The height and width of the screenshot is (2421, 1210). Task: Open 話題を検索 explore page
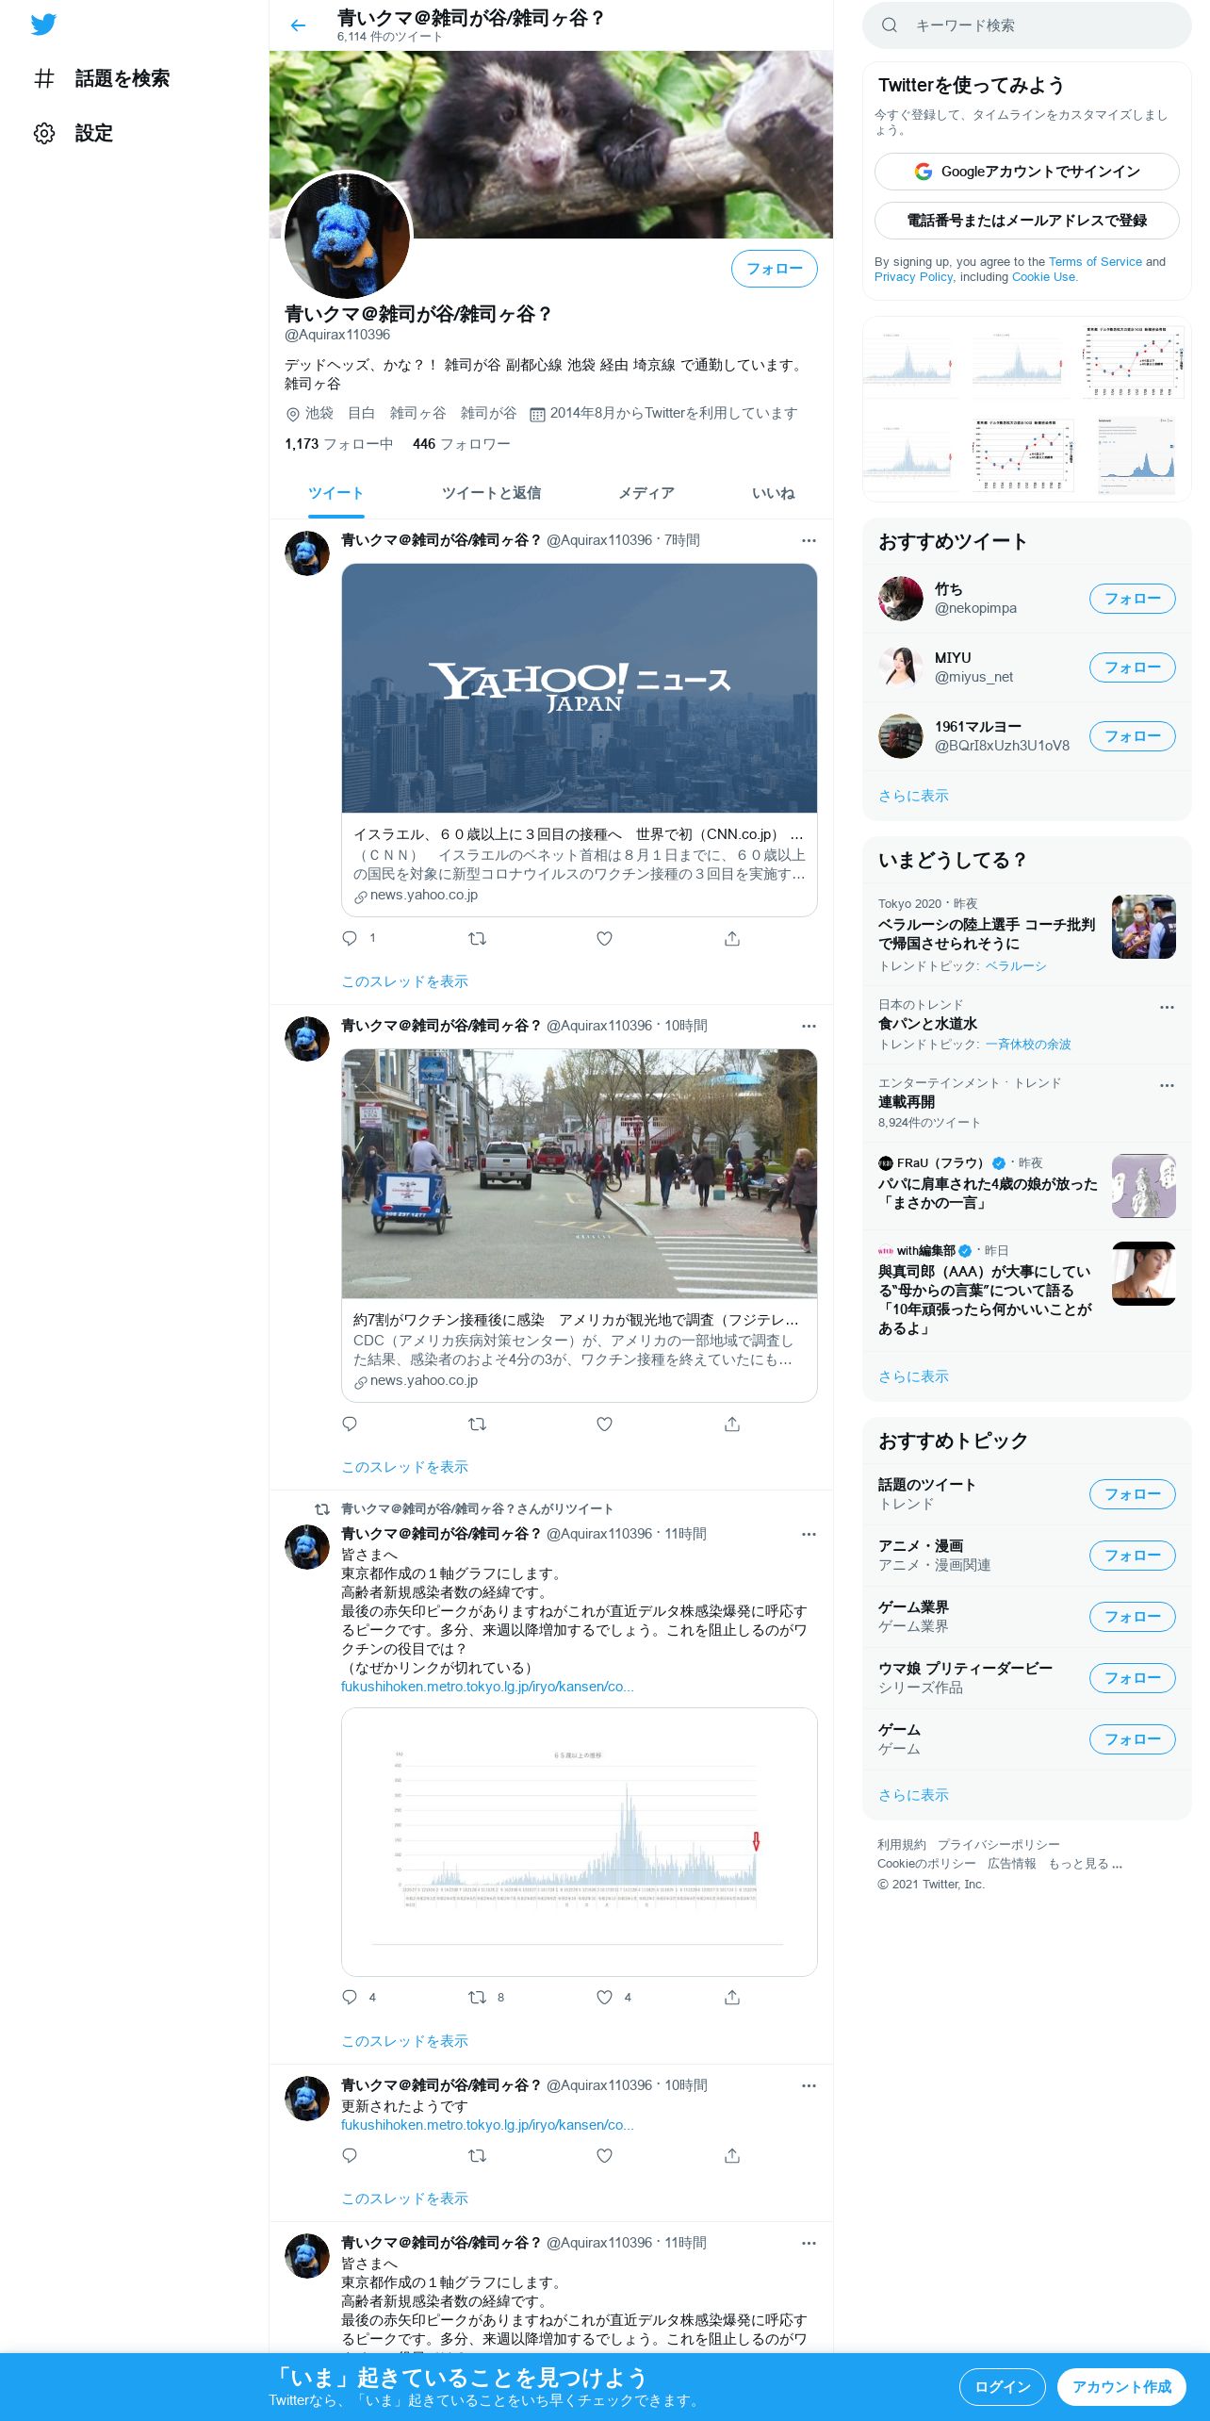(101, 78)
